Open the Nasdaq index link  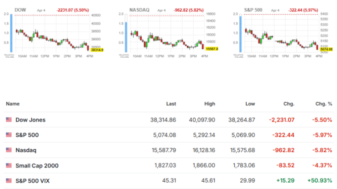click(26, 150)
